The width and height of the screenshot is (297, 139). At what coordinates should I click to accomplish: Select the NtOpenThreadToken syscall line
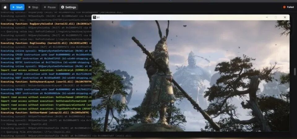tap(46, 116)
